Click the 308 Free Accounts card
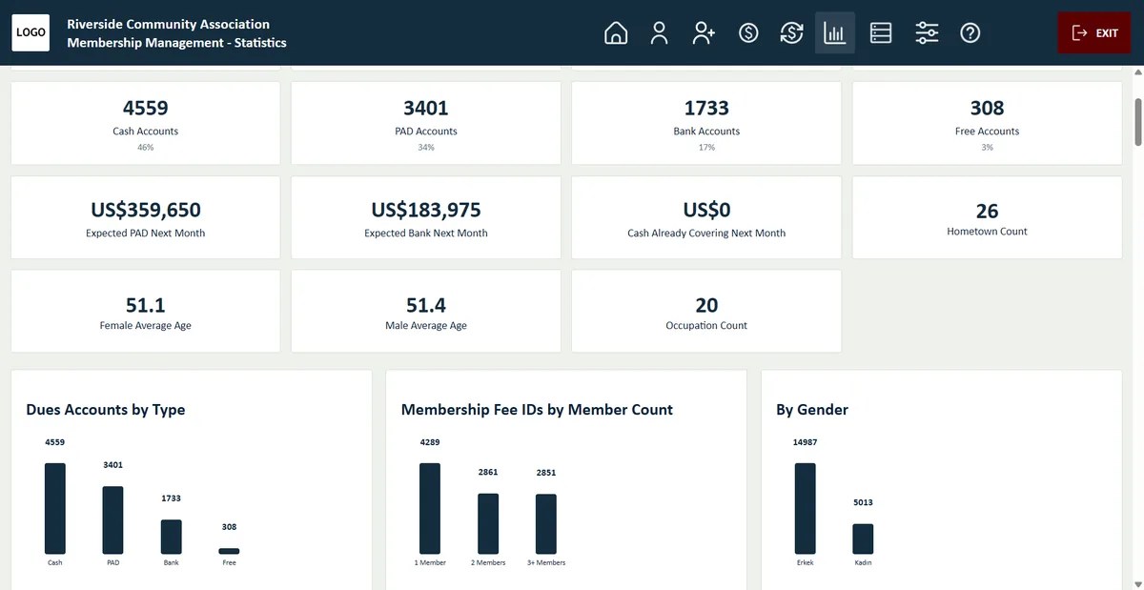Screen dimensions: 1144x590 coord(987,123)
